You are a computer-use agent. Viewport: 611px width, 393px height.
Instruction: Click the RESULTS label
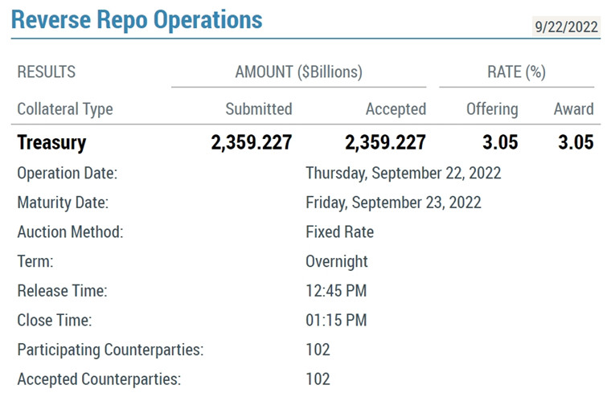click(46, 72)
